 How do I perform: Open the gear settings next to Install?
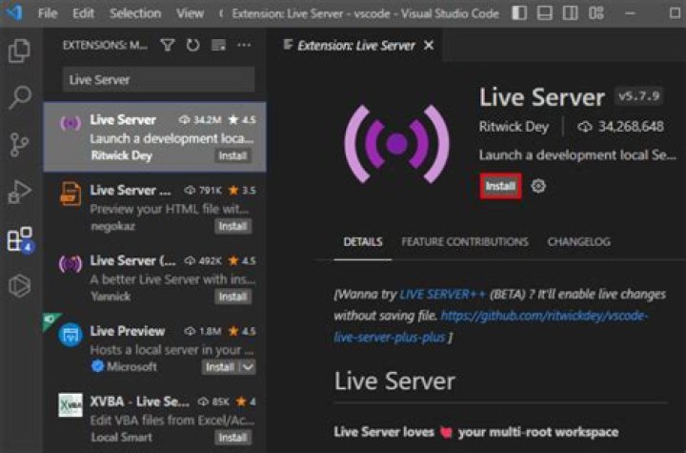tap(538, 187)
